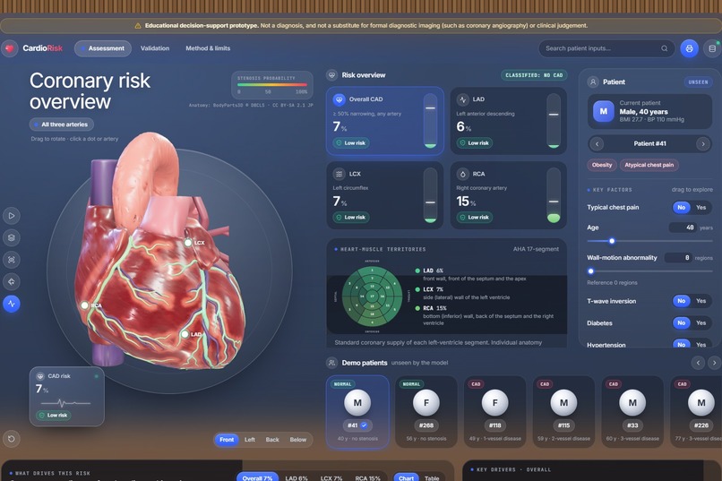Switch heart view to Front

pyautogui.click(x=227, y=440)
